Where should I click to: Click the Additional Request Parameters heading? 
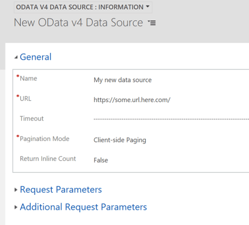[83, 207]
